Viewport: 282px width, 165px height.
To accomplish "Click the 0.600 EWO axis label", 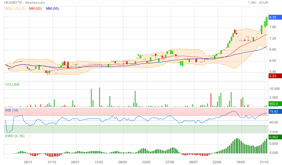I will (273, 144).
